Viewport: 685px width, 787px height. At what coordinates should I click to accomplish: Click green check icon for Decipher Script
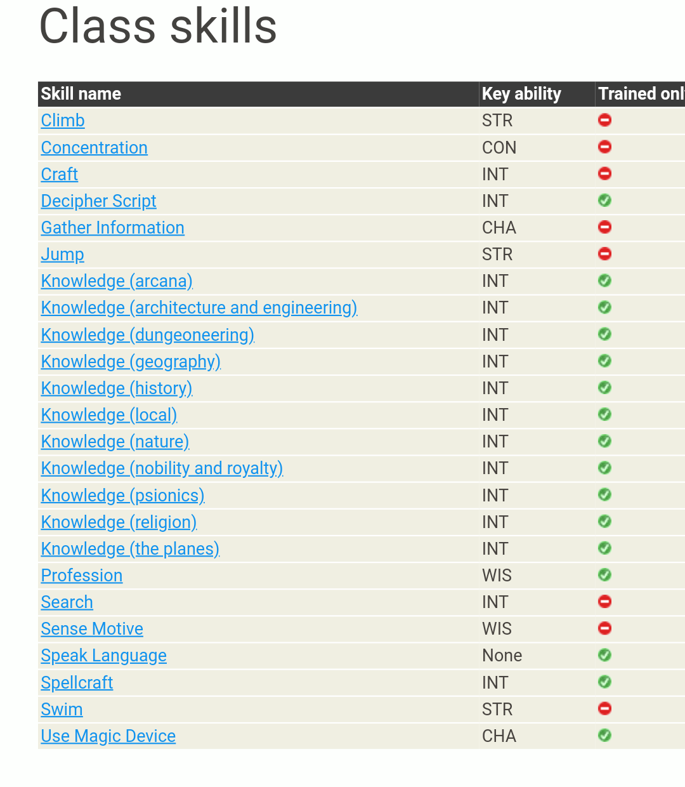pyautogui.click(x=604, y=201)
